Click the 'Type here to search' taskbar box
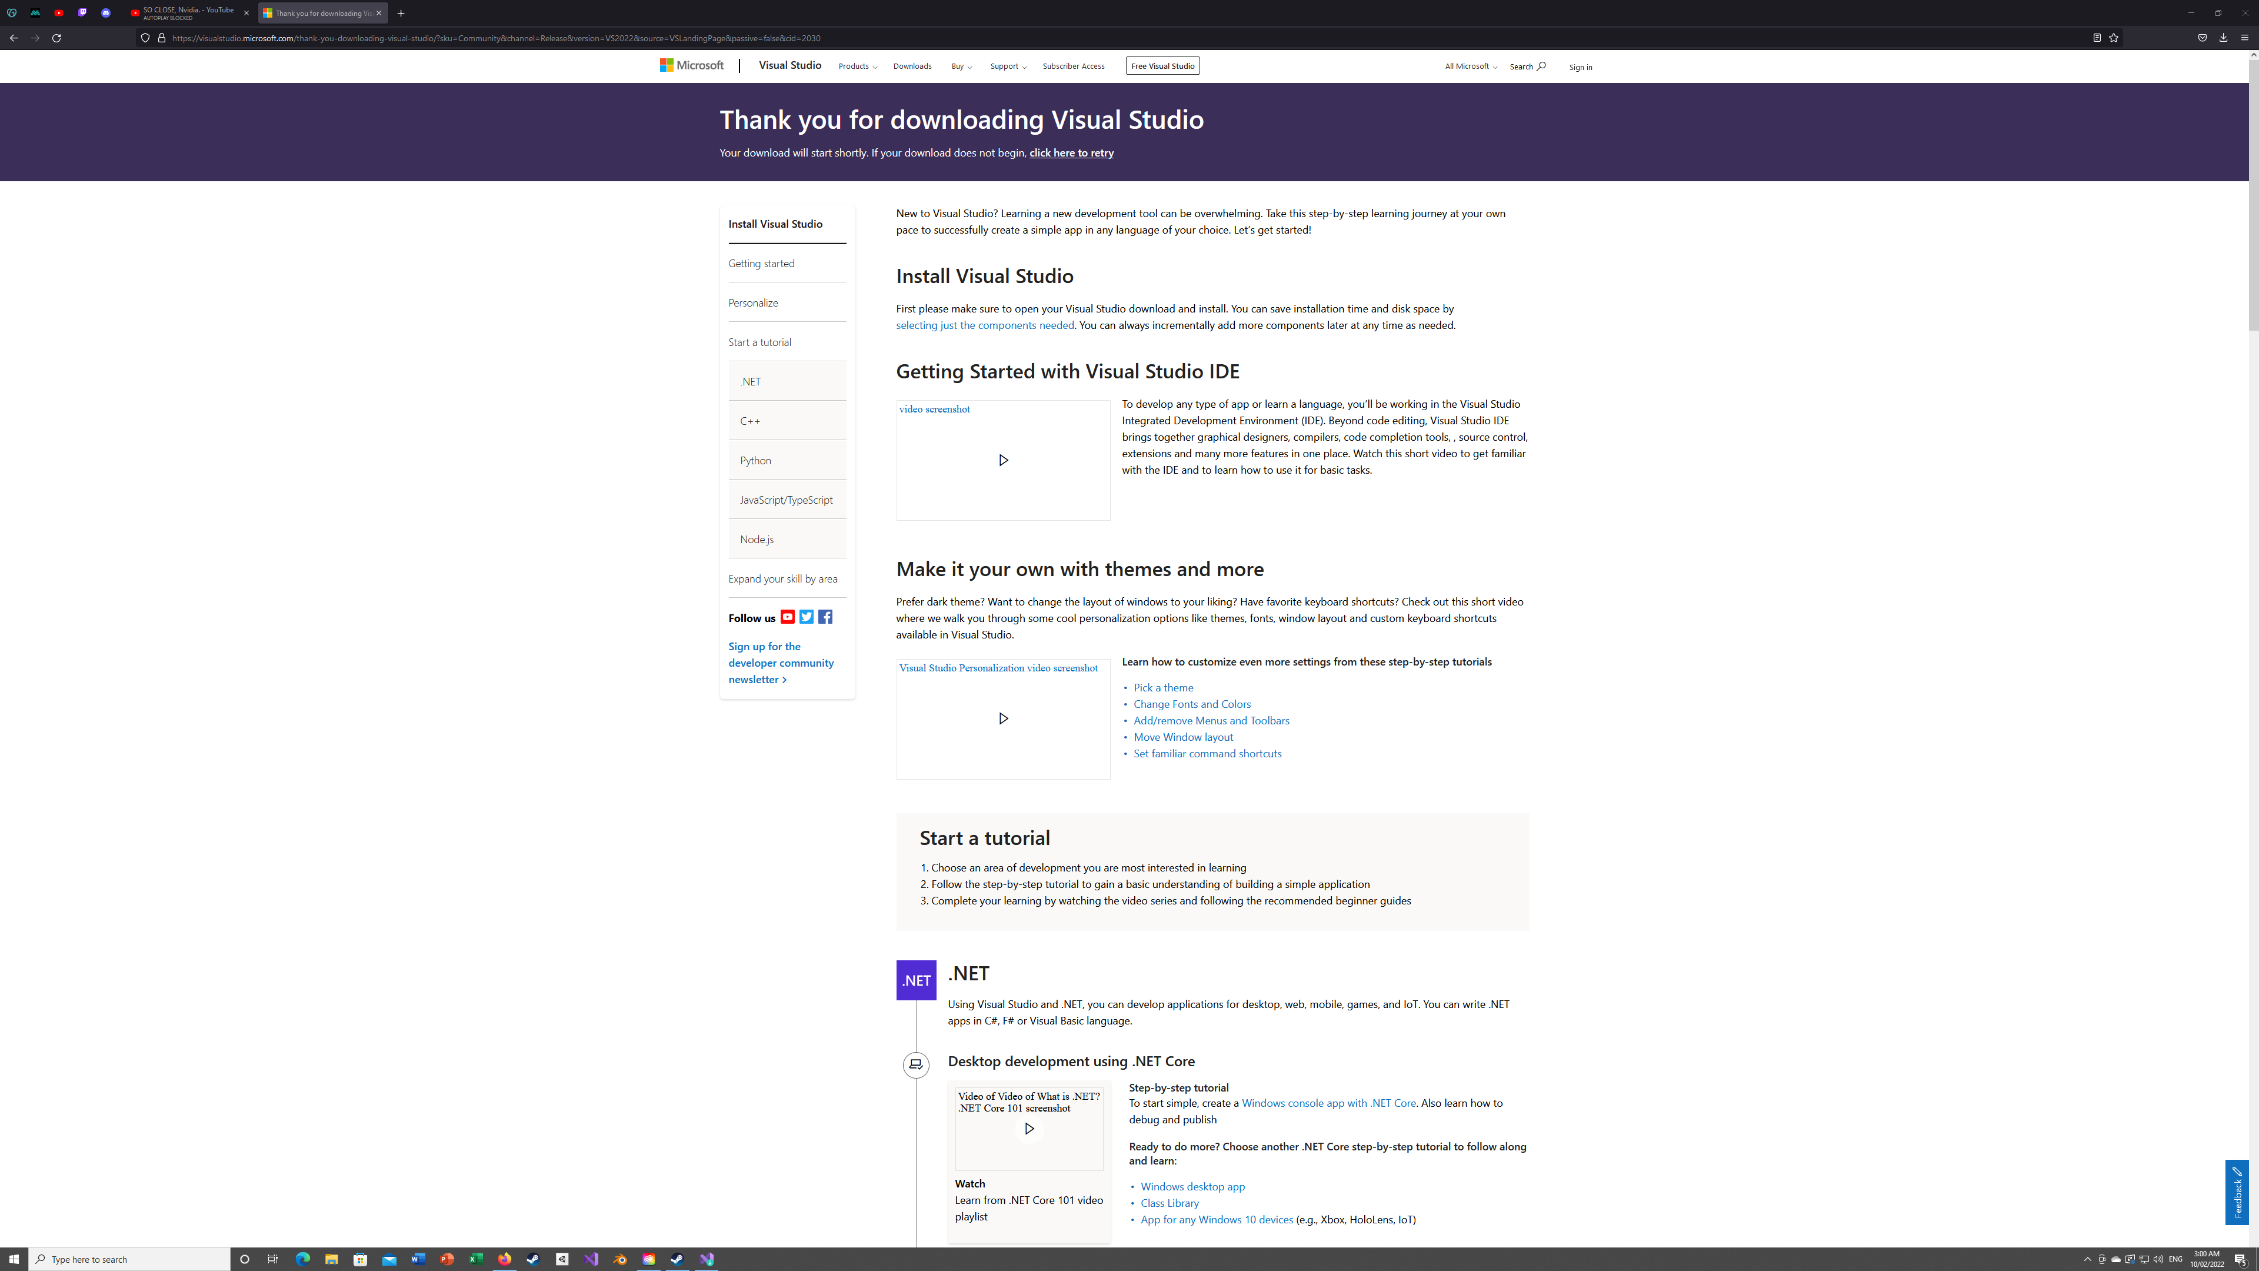Screen dimensions: 2259x1271 tap(130, 1260)
